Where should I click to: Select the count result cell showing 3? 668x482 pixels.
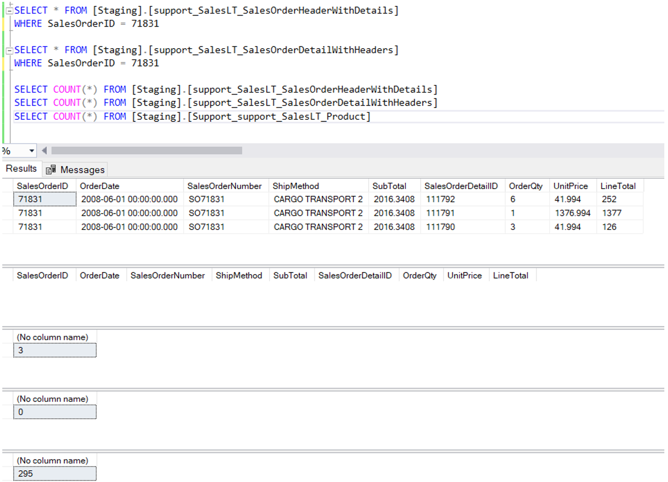point(55,350)
